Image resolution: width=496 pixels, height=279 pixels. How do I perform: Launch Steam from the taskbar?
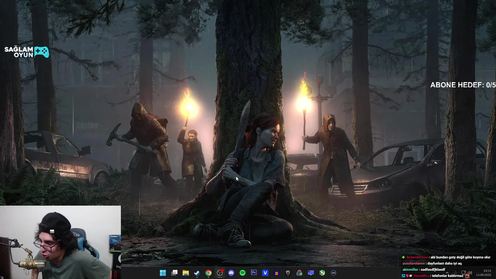197,273
